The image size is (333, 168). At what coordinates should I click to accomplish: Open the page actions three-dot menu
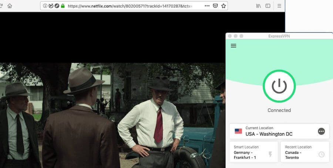coord(207,6)
